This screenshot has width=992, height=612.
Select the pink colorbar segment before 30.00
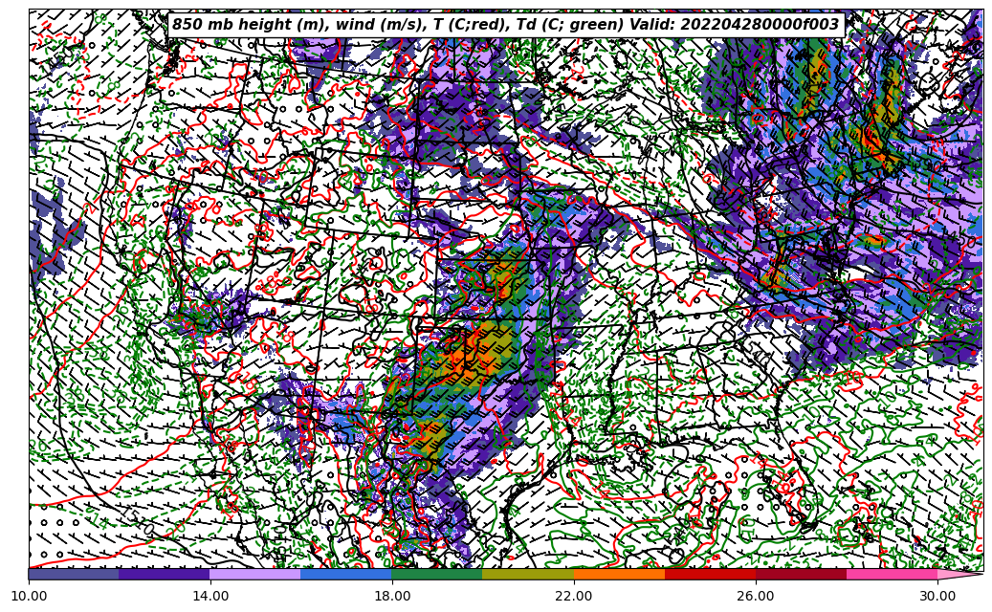pos(892,574)
